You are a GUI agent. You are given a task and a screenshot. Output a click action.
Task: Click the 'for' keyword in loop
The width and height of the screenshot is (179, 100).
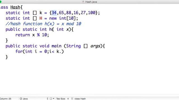(19, 51)
